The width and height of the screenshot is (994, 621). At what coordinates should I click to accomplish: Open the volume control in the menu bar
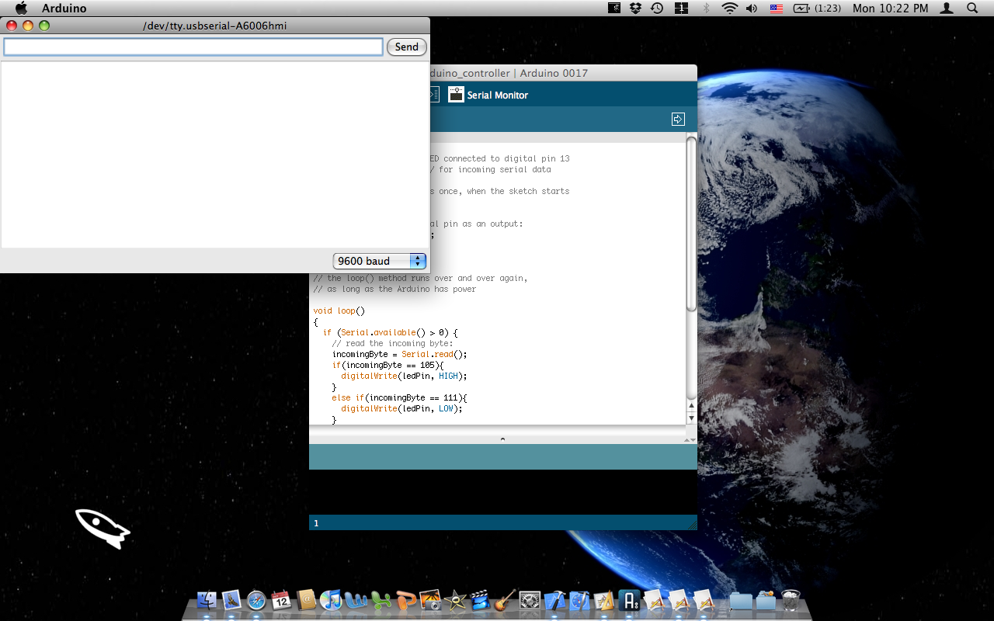752,9
